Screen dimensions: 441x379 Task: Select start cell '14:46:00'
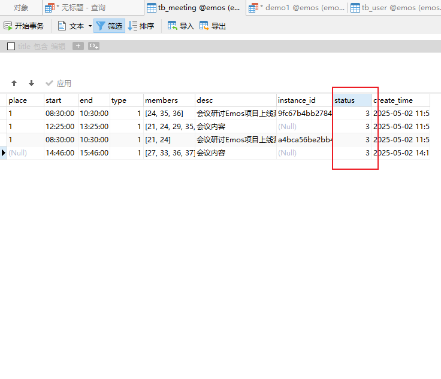pos(61,153)
